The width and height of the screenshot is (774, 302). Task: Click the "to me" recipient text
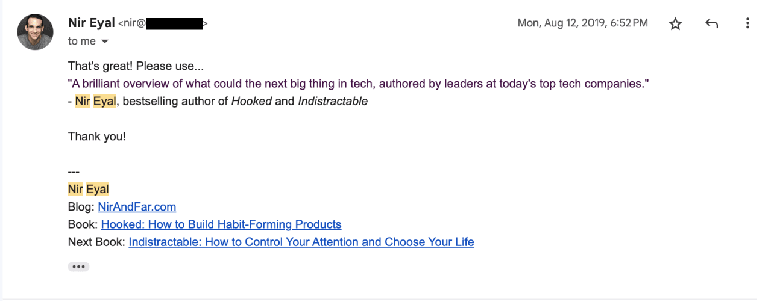[x=82, y=42]
